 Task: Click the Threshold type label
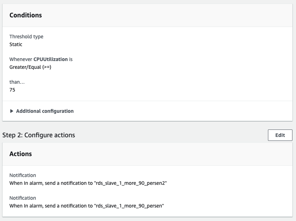[x=26, y=37]
